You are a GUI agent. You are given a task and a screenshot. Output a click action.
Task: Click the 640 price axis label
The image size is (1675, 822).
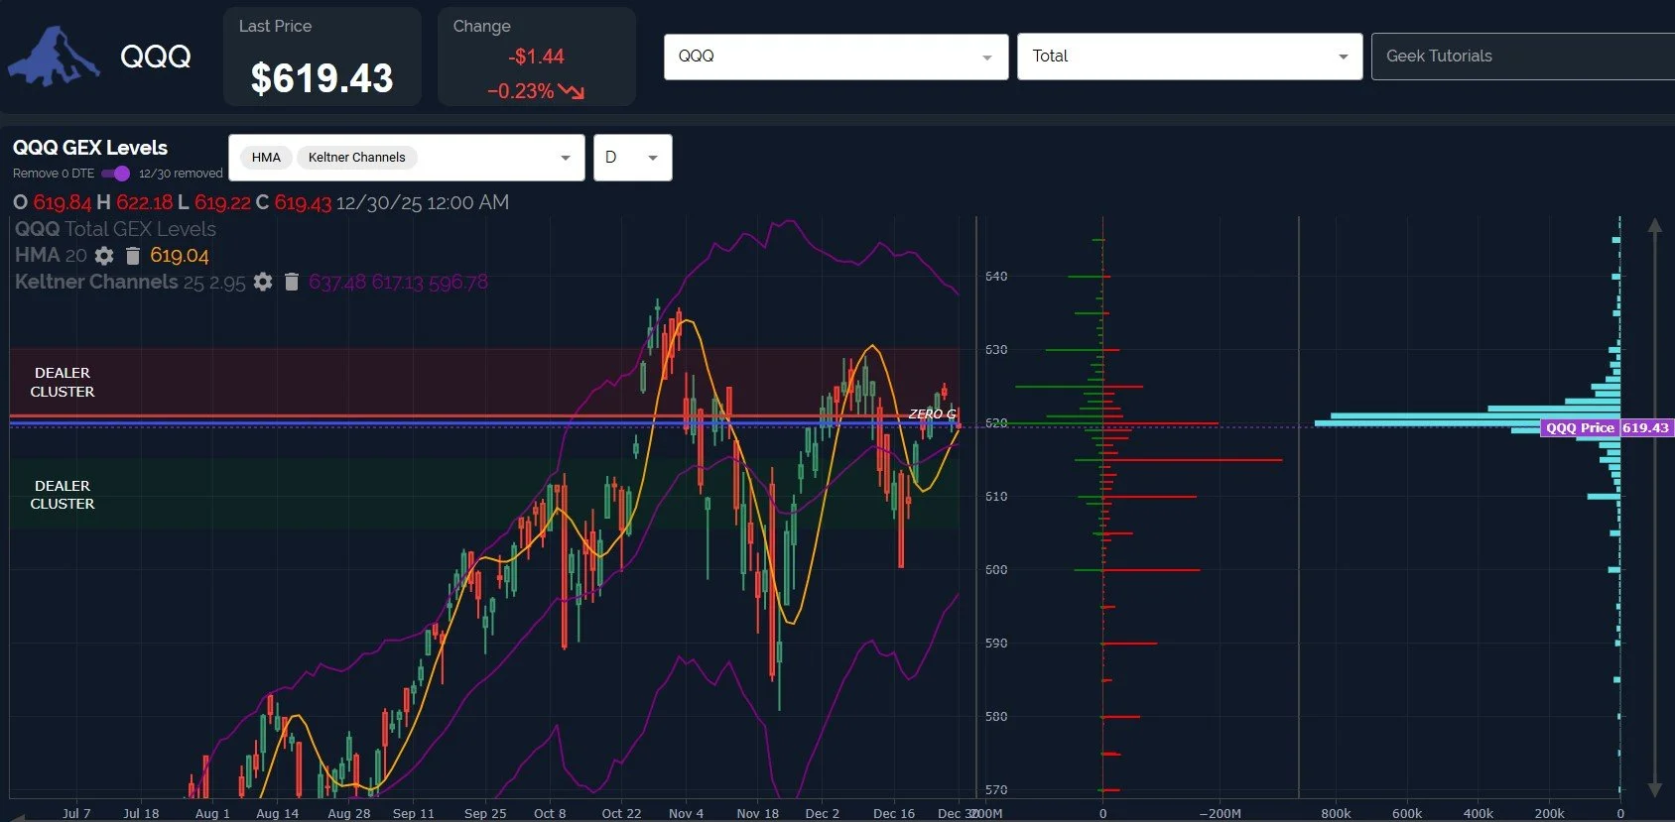point(996,276)
